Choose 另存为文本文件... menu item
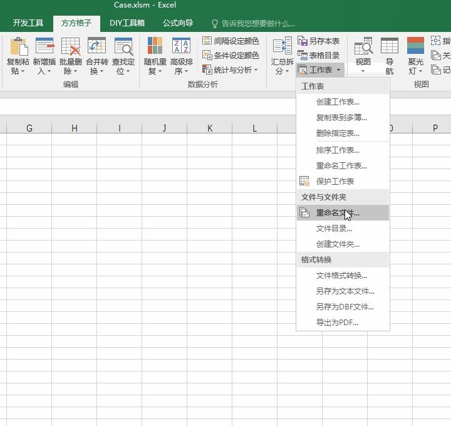 coord(343,291)
